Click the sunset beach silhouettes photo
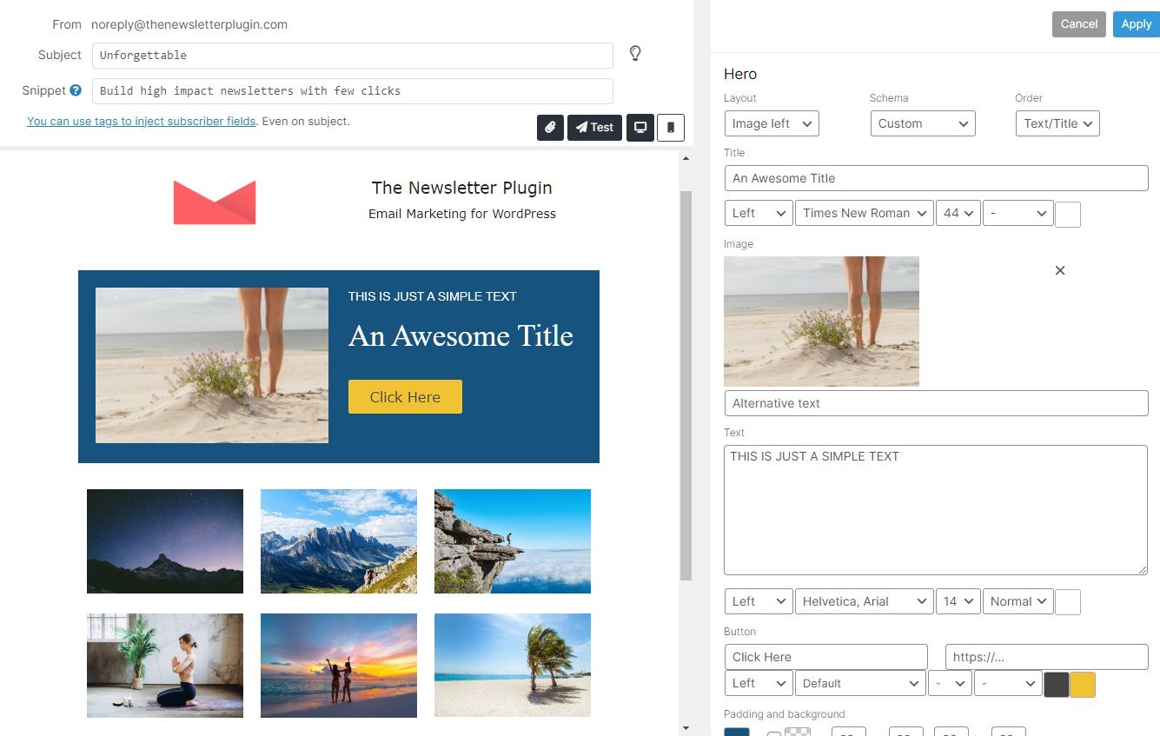Viewport: 1160px width, 736px height. click(x=339, y=666)
